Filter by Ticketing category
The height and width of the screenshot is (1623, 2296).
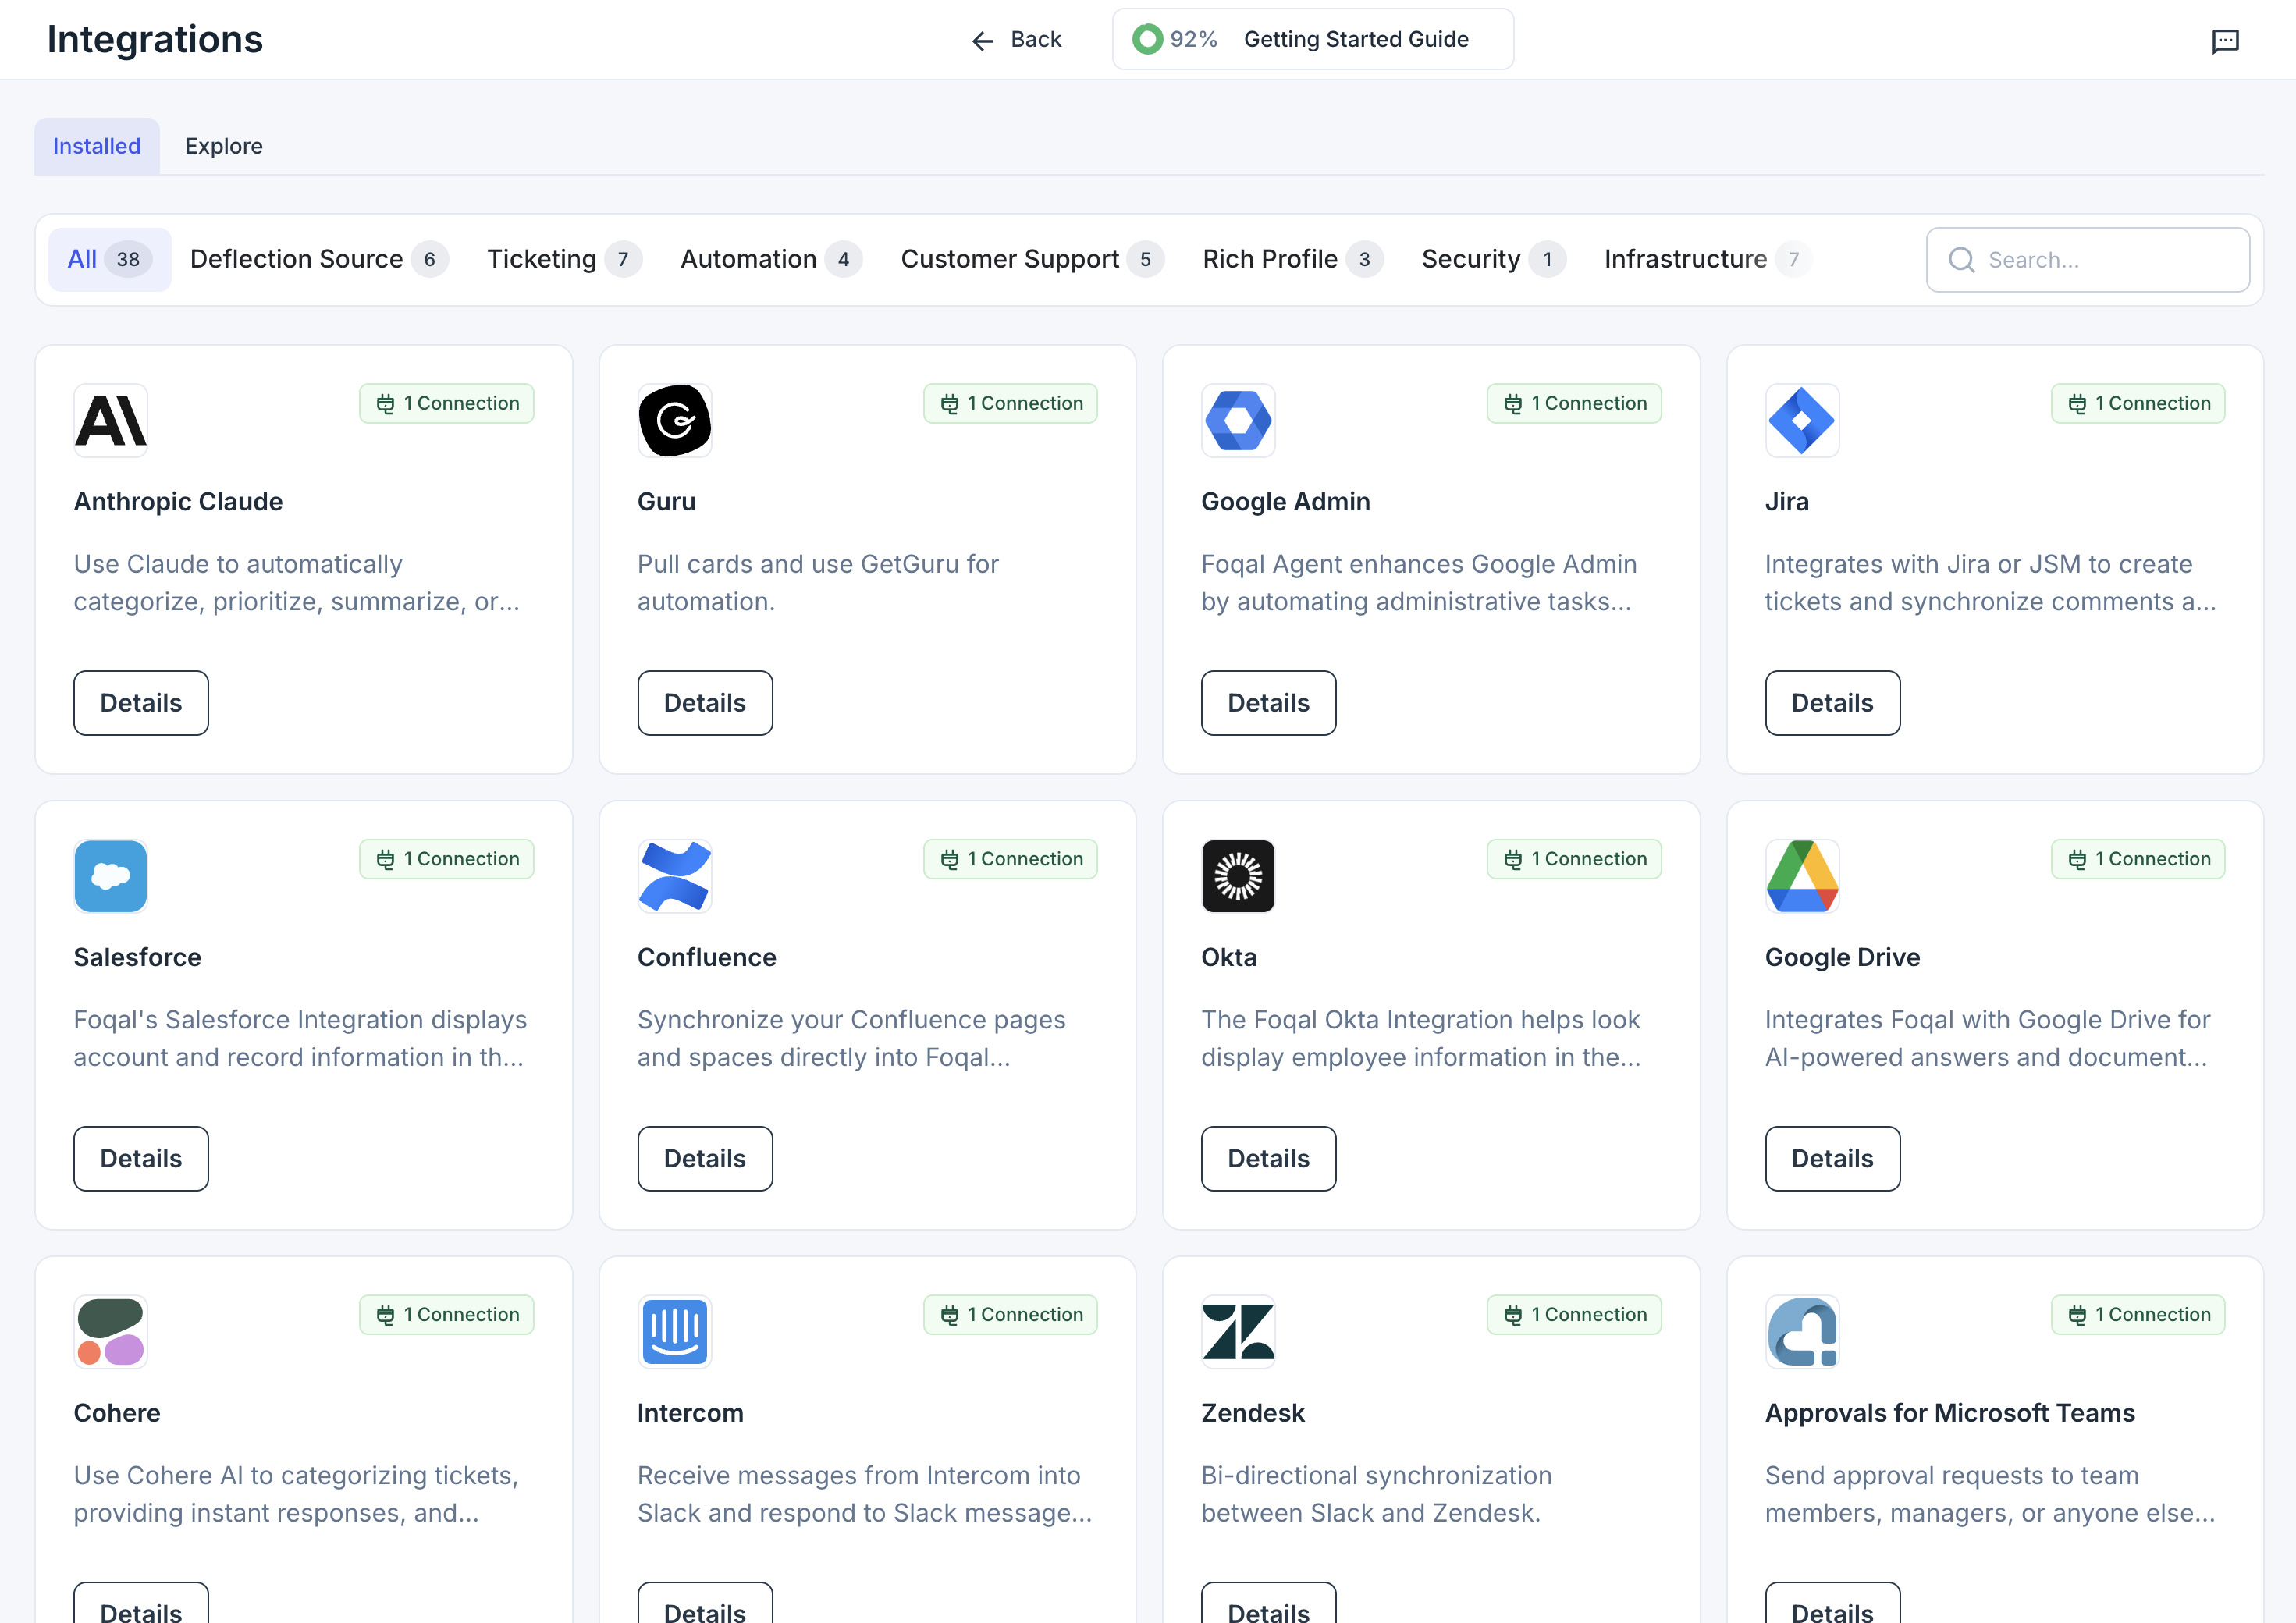564,260
